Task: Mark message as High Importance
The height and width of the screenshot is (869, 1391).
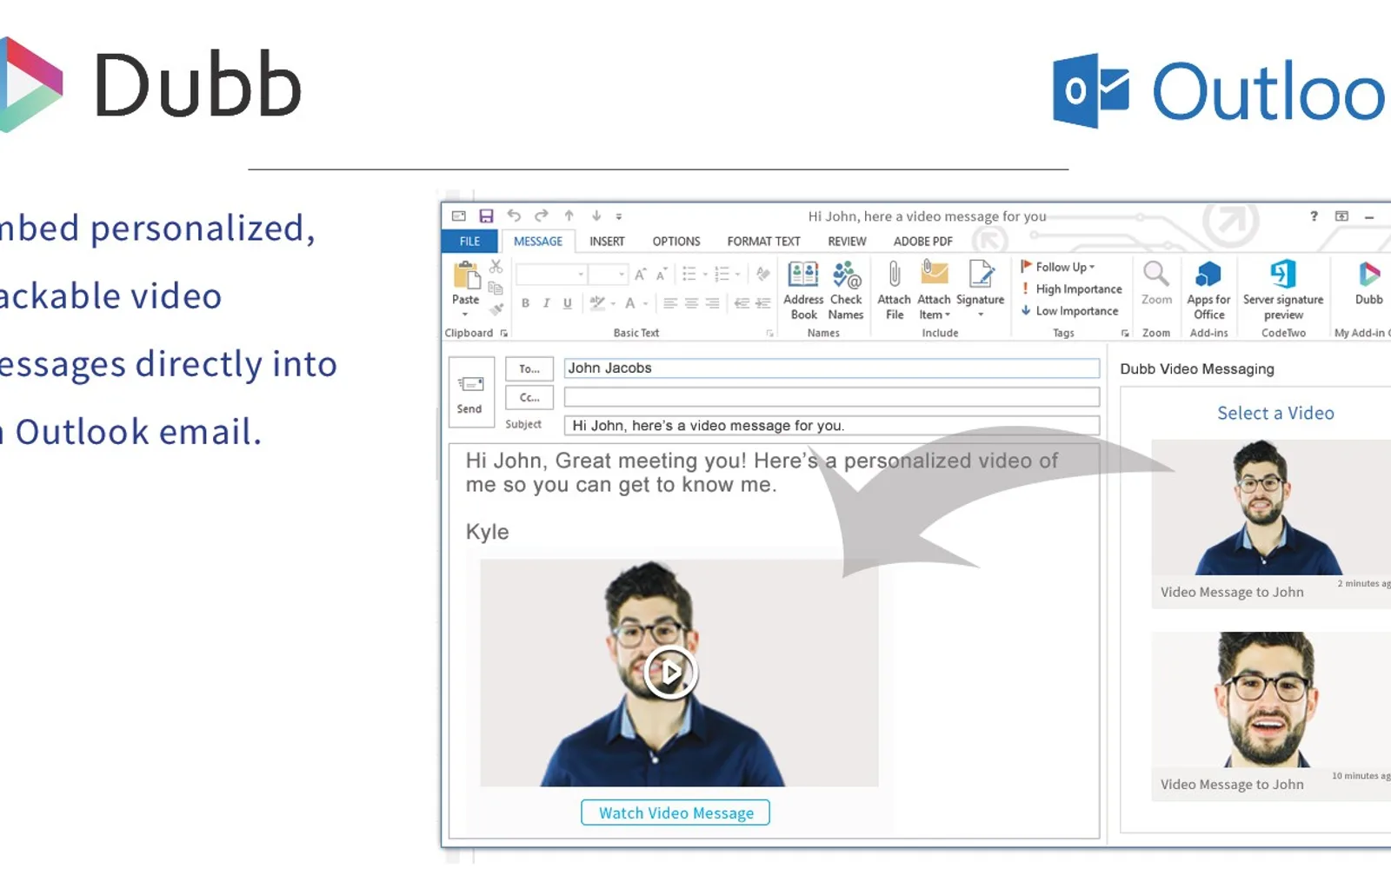Action: [x=1072, y=289]
